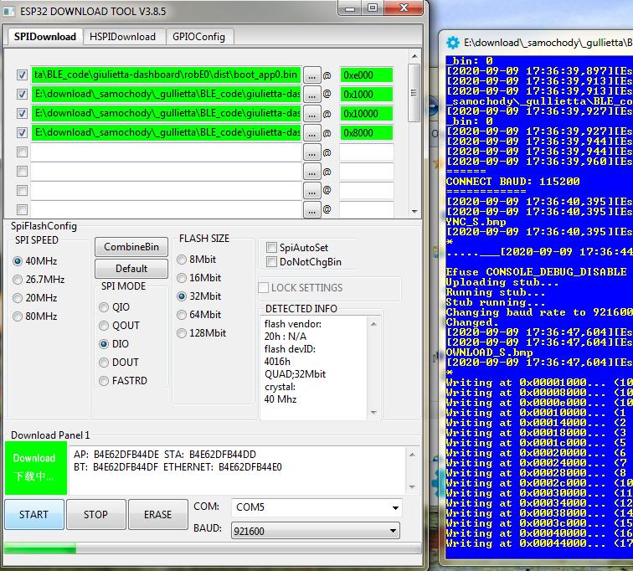This screenshot has height=571, width=633.
Task: Expand the BAUD rate dropdown
Action: pyautogui.click(x=316, y=531)
